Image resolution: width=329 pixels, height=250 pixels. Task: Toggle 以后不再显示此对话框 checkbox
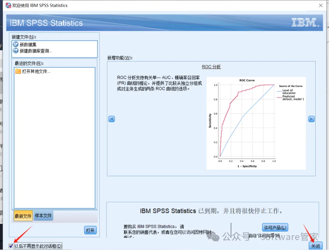coord(11,246)
